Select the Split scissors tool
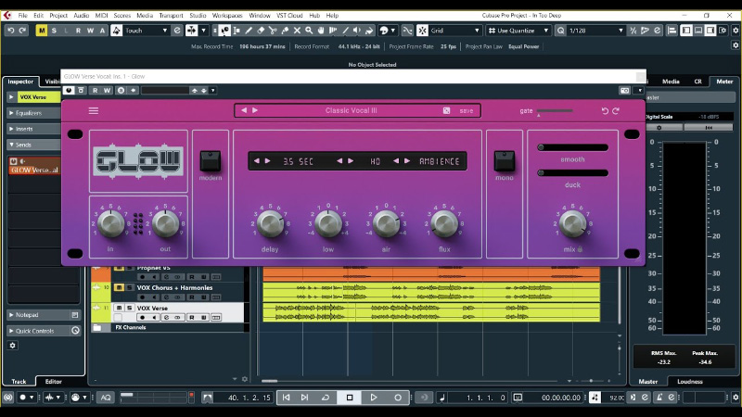Viewport: 742px width, 417px height. click(x=273, y=31)
